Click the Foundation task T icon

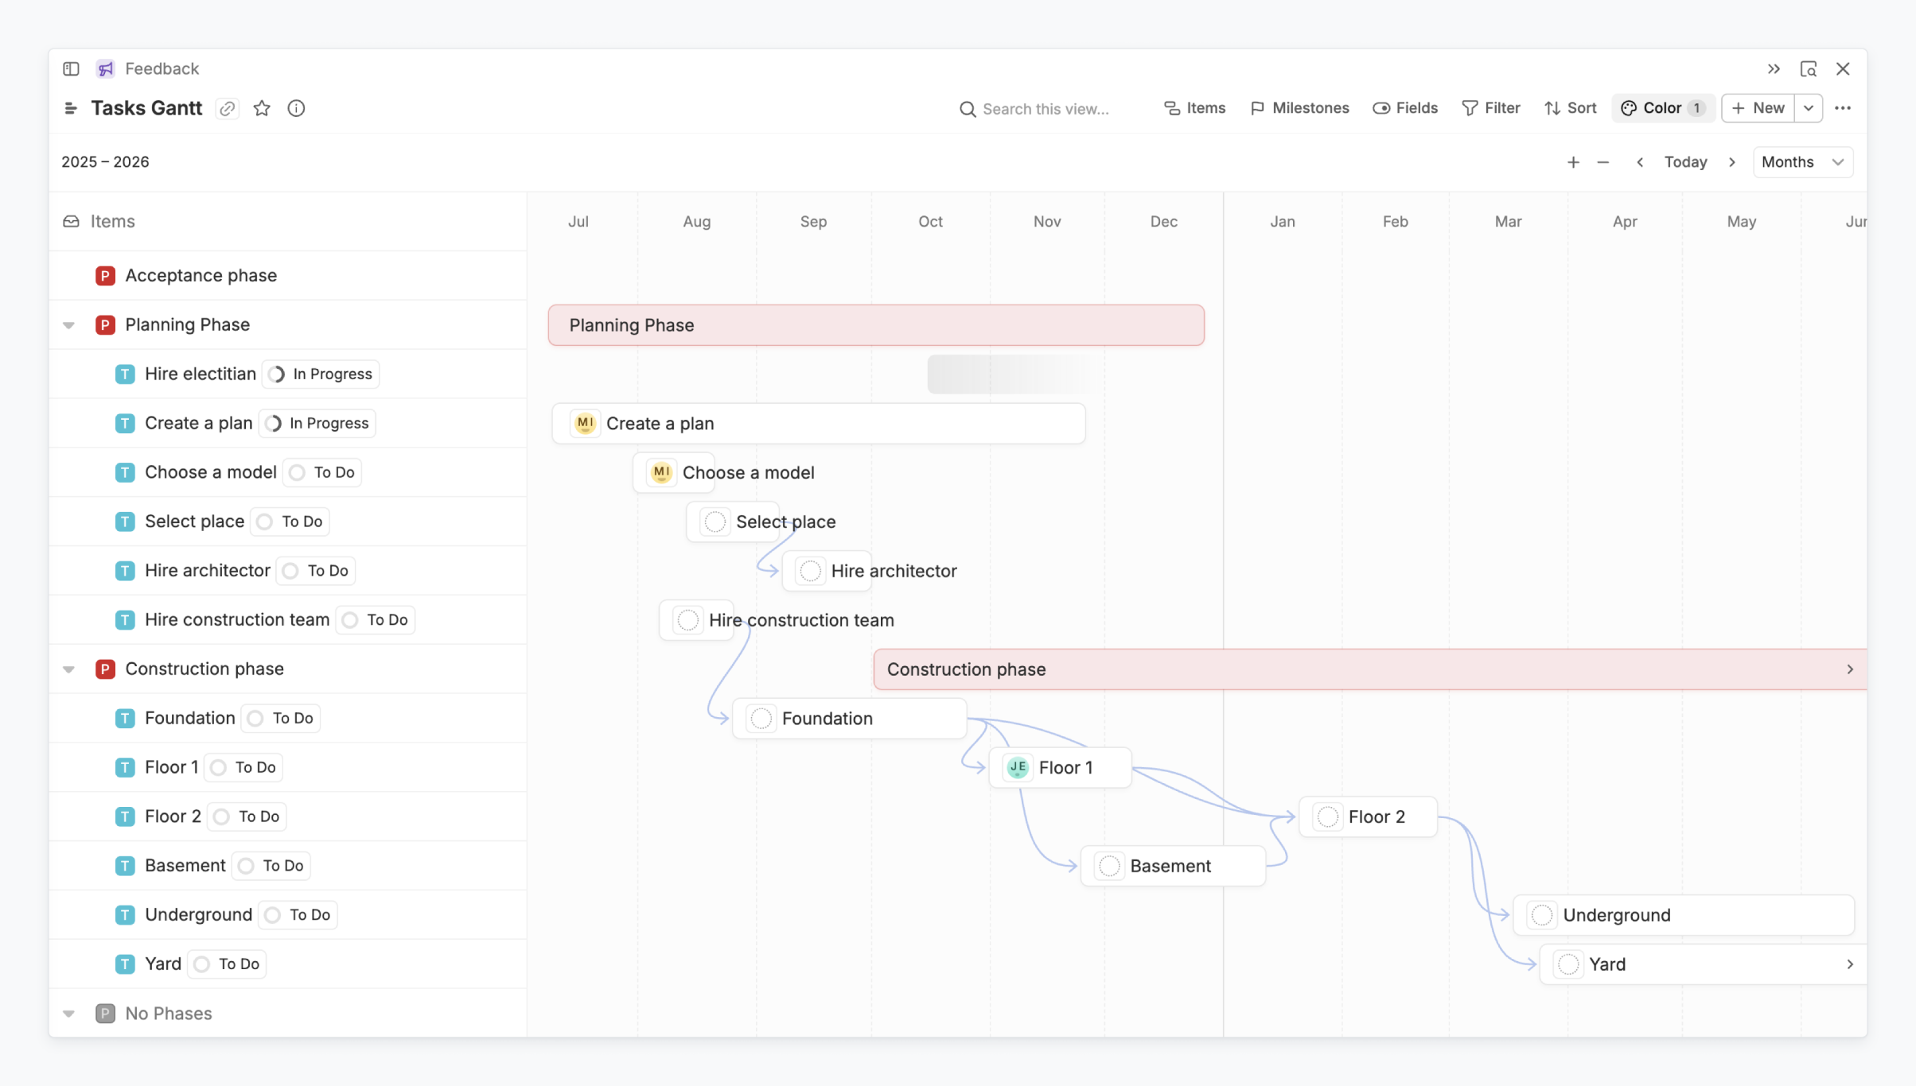[125, 718]
